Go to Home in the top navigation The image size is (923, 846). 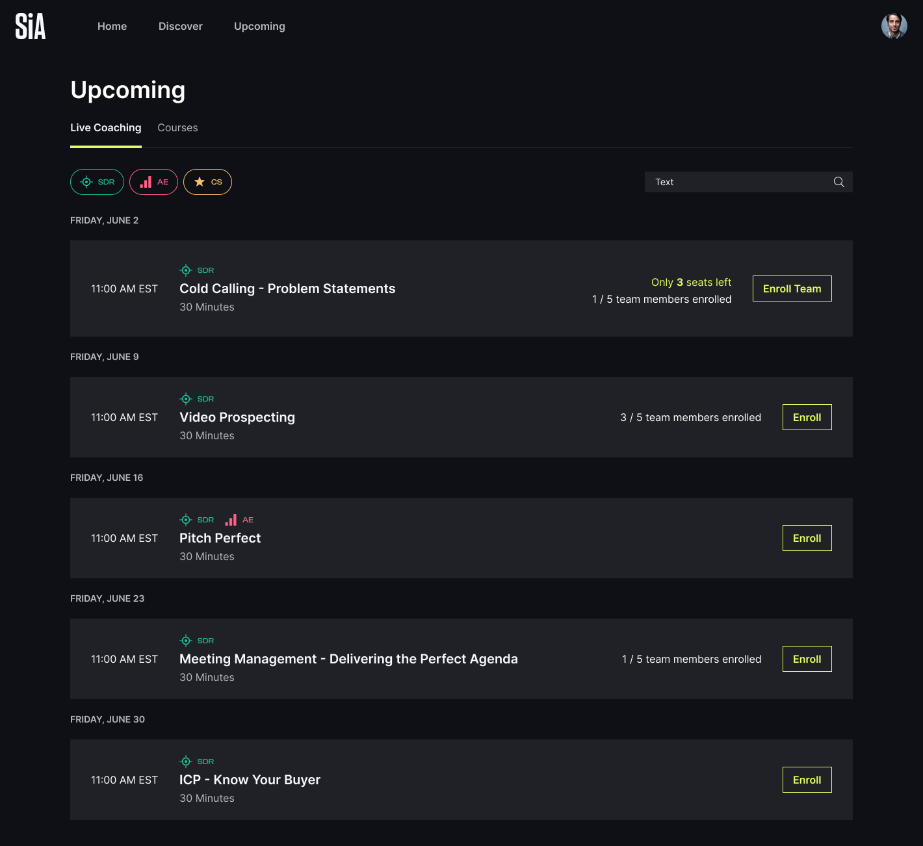click(112, 27)
